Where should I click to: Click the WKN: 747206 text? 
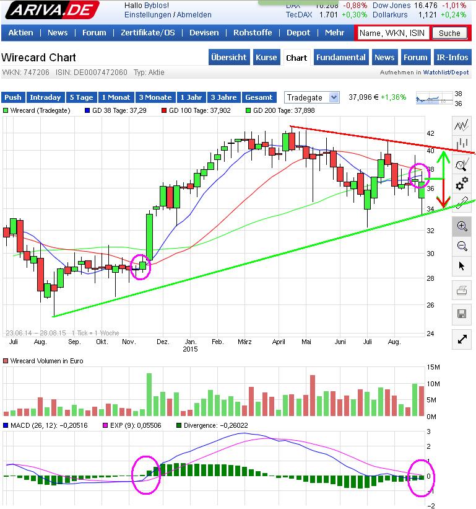25,73
